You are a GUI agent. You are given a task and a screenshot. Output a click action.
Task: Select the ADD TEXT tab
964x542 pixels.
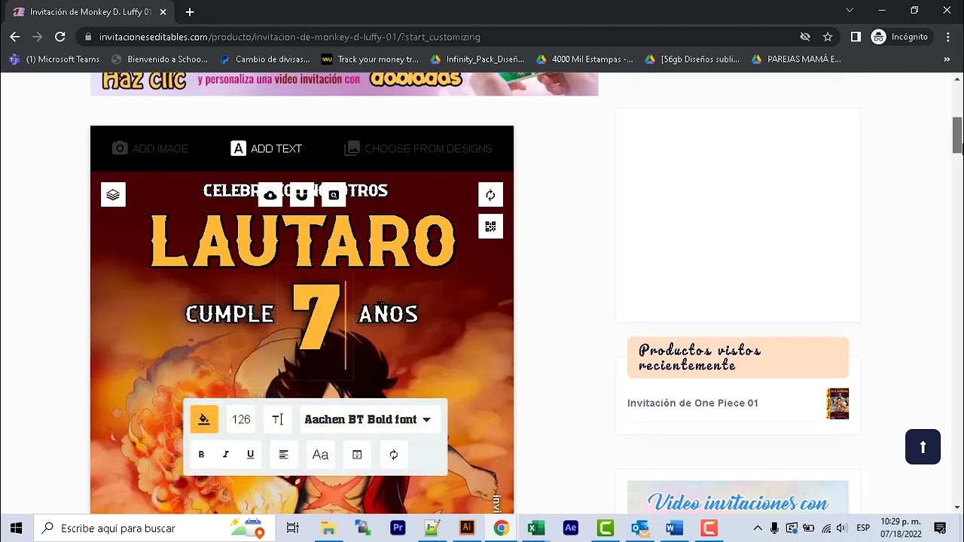coord(267,149)
